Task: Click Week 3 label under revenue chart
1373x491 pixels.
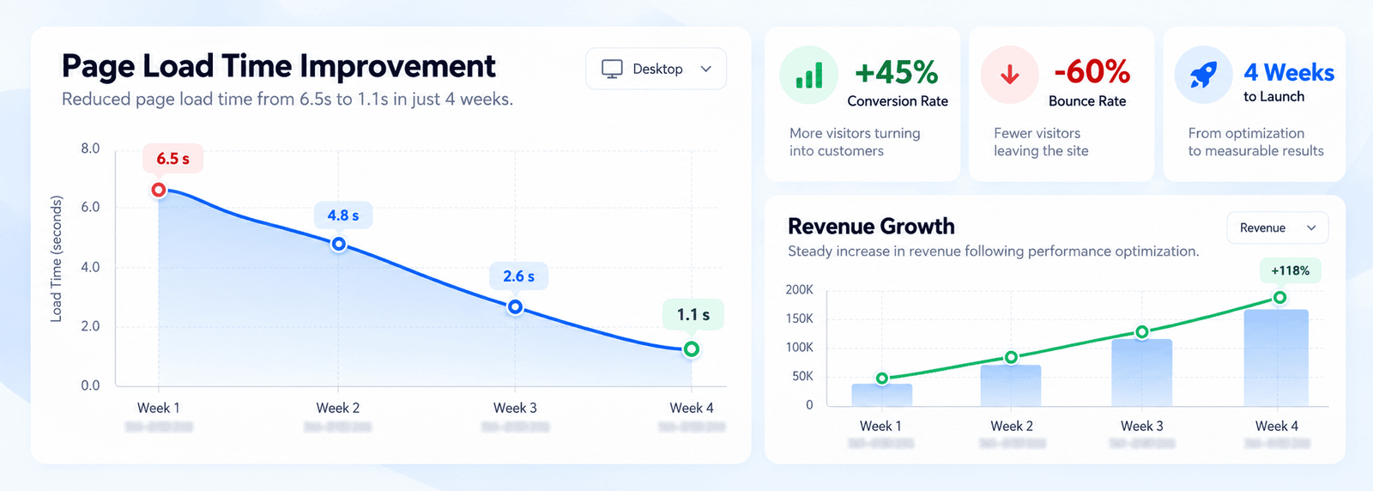Action: pos(1142,426)
